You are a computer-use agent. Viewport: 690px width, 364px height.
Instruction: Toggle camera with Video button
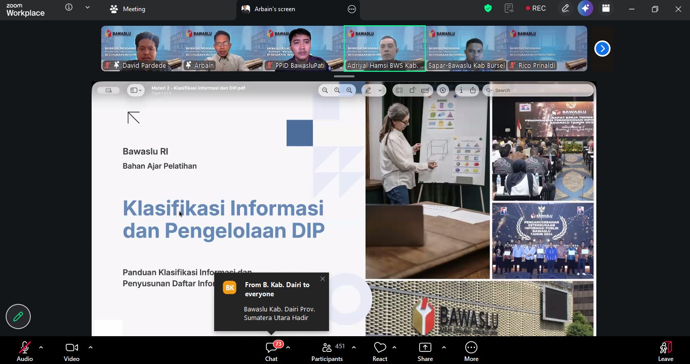click(x=71, y=351)
